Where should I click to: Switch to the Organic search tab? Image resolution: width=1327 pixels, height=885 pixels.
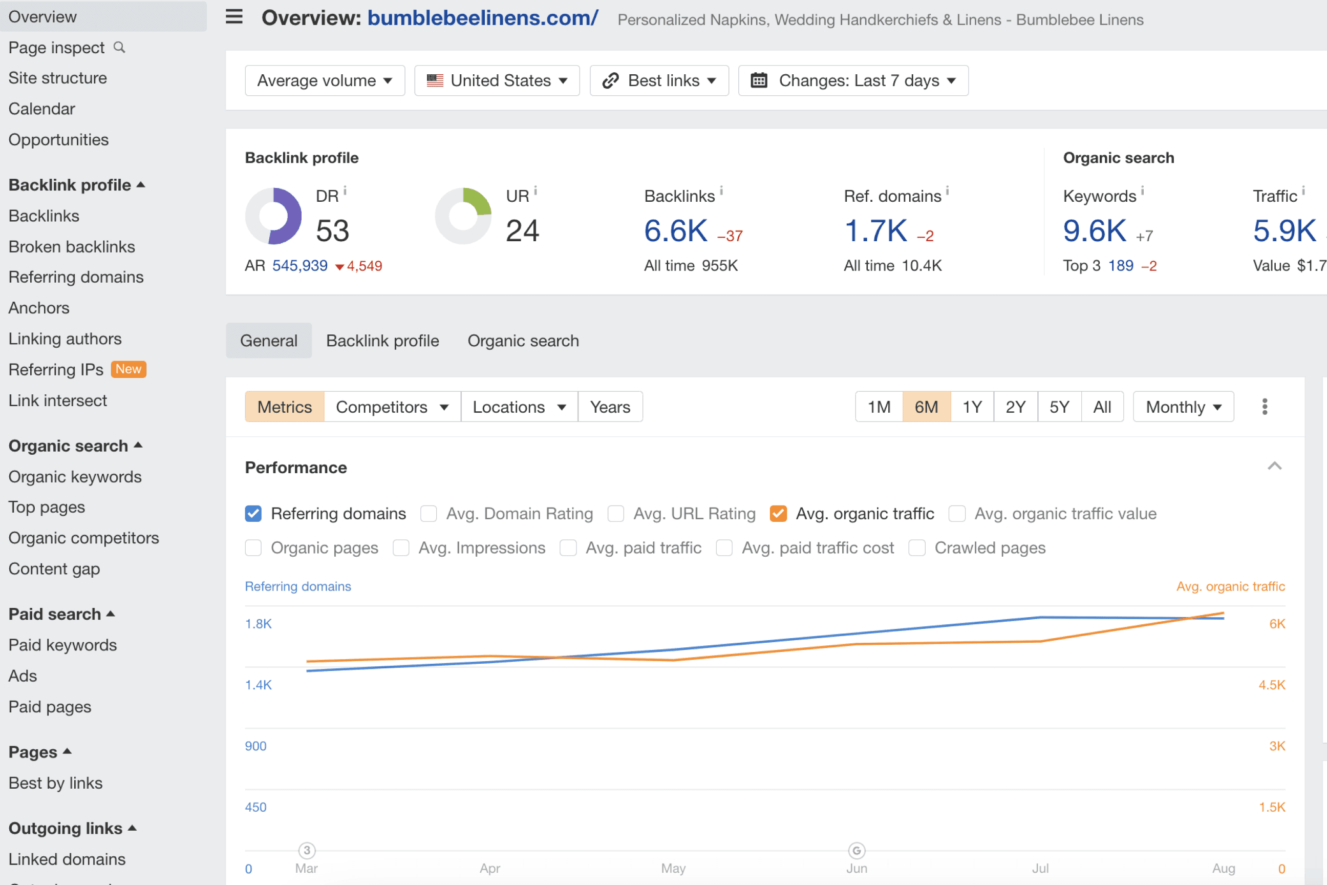(x=523, y=341)
